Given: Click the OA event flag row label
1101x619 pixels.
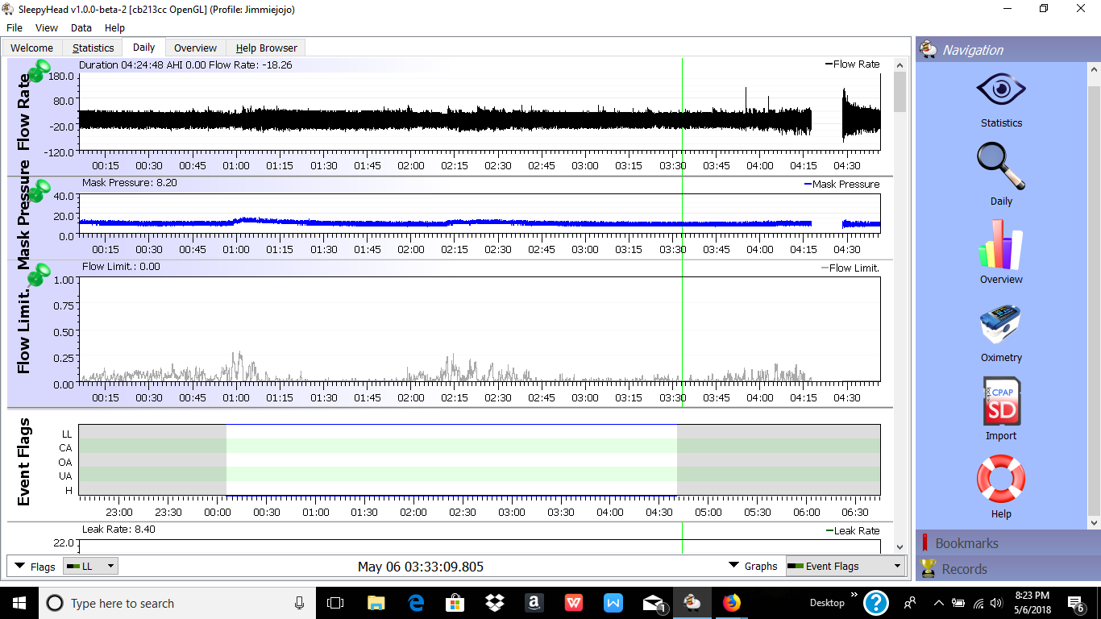Looking at the screenshot, I should (65, 463).
